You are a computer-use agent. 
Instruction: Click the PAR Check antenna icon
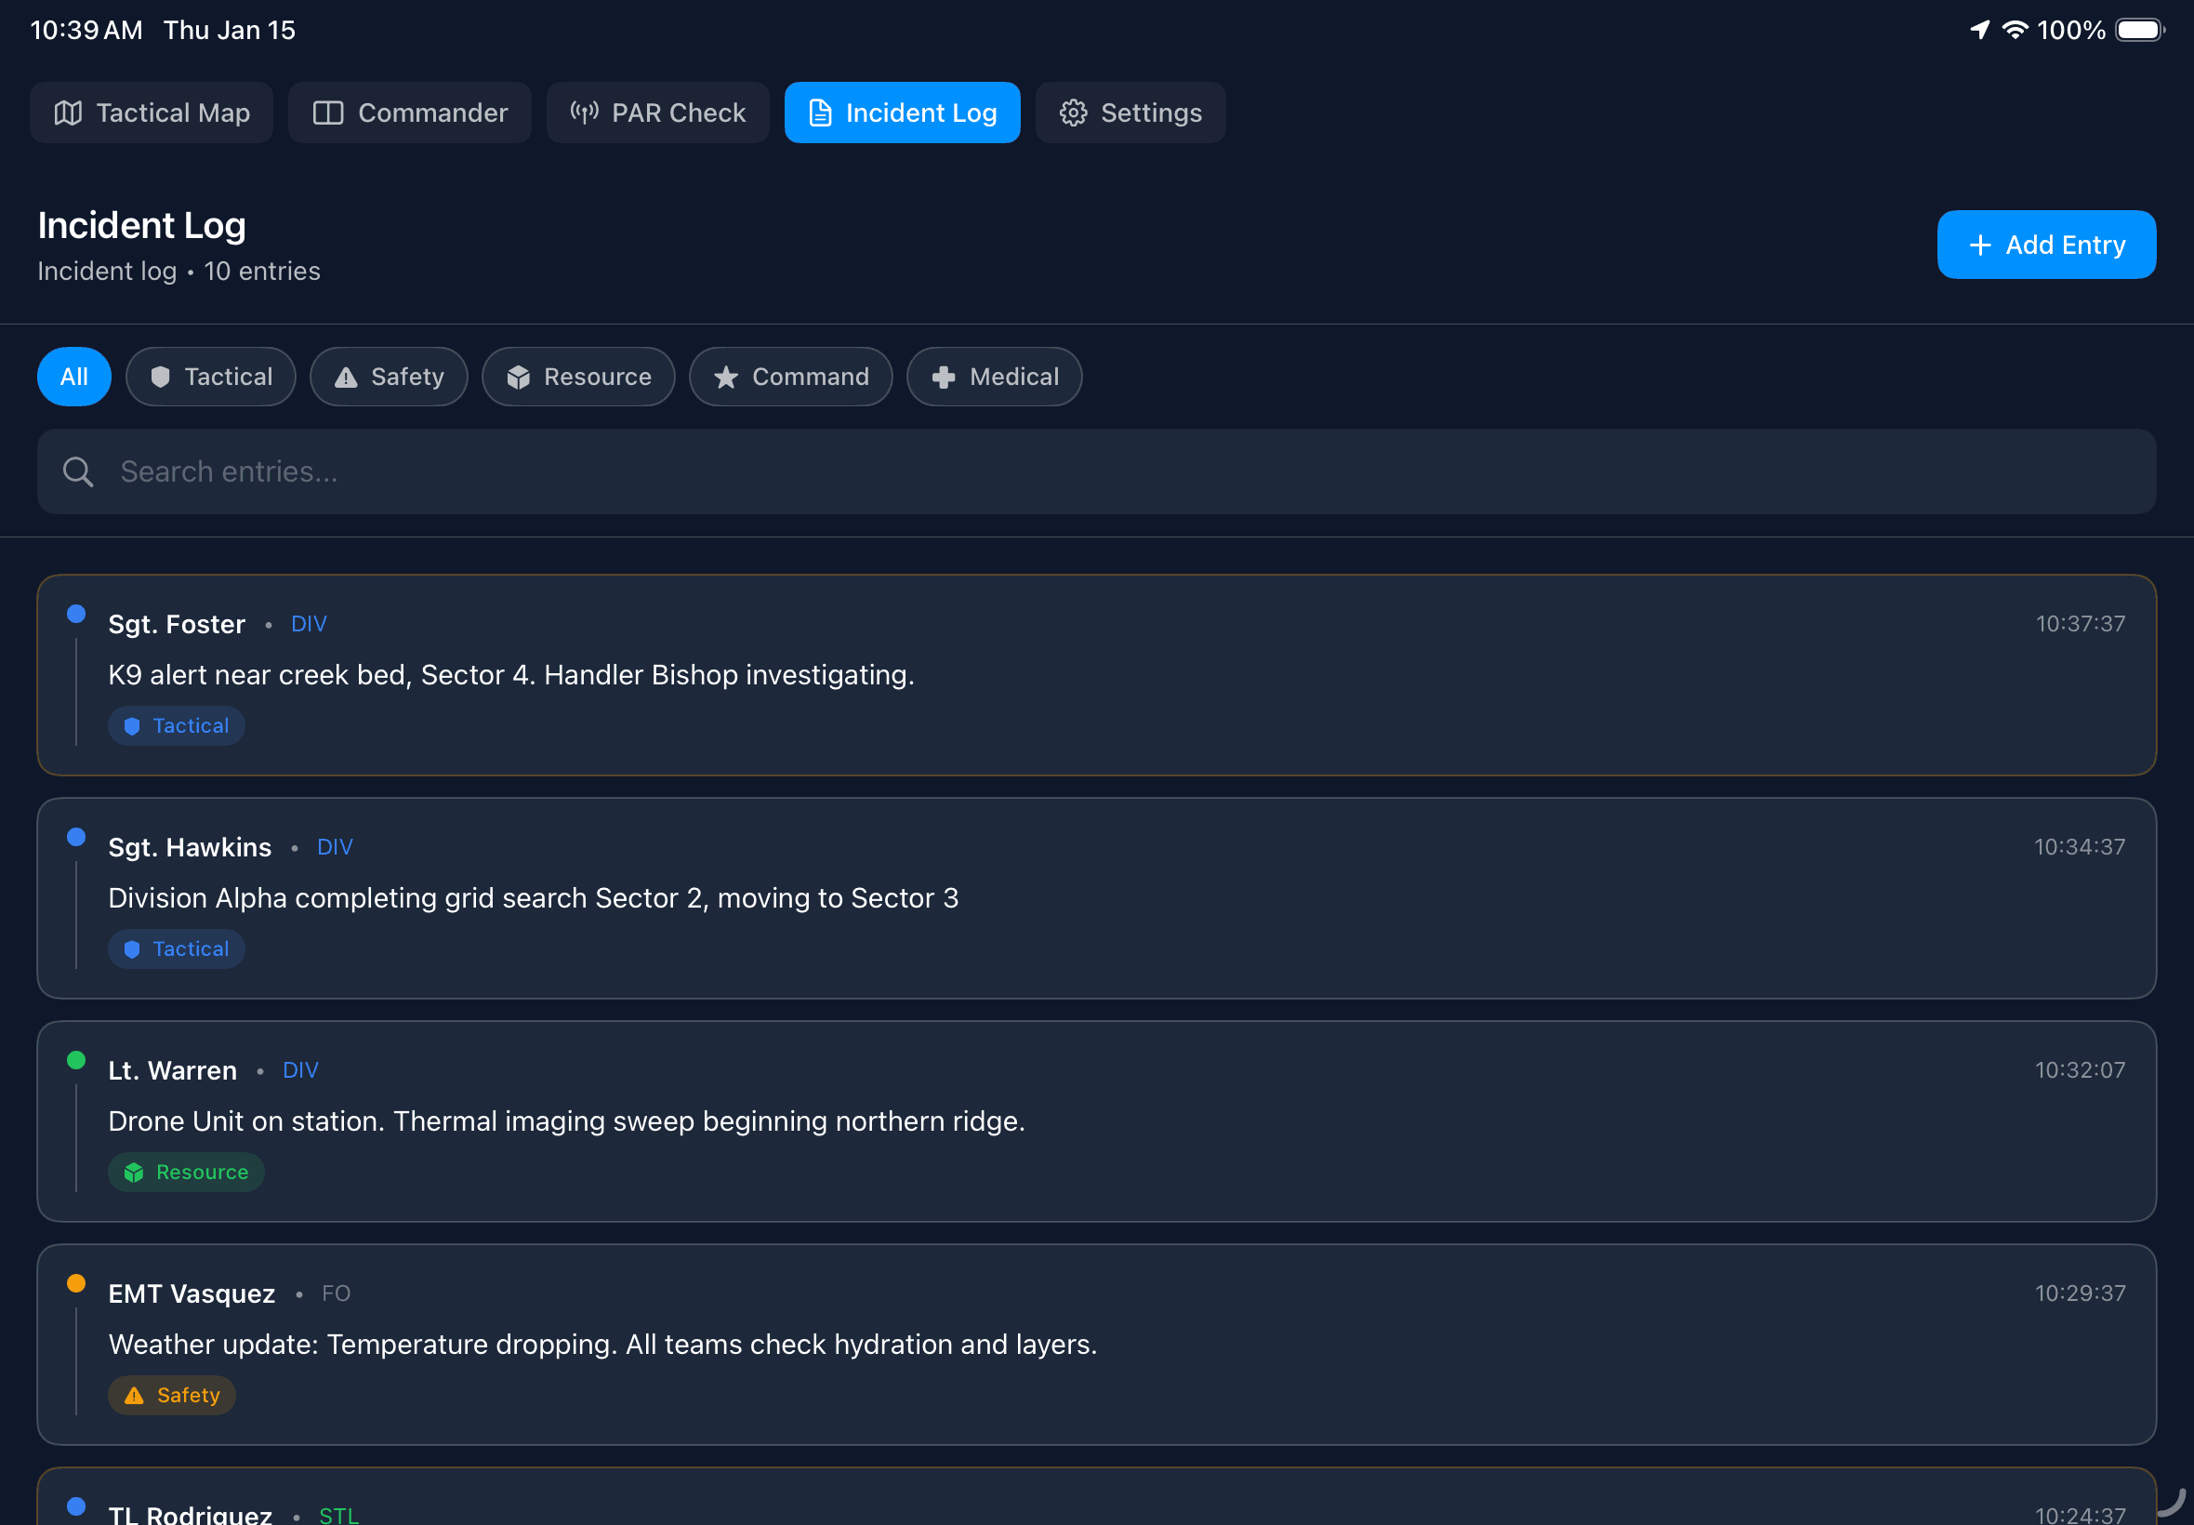point(584,113)
